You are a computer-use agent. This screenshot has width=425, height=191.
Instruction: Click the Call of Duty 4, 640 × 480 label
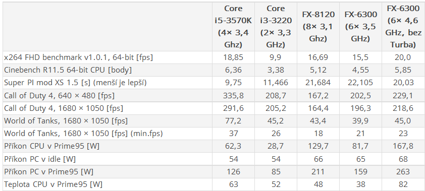click(59, 96)
